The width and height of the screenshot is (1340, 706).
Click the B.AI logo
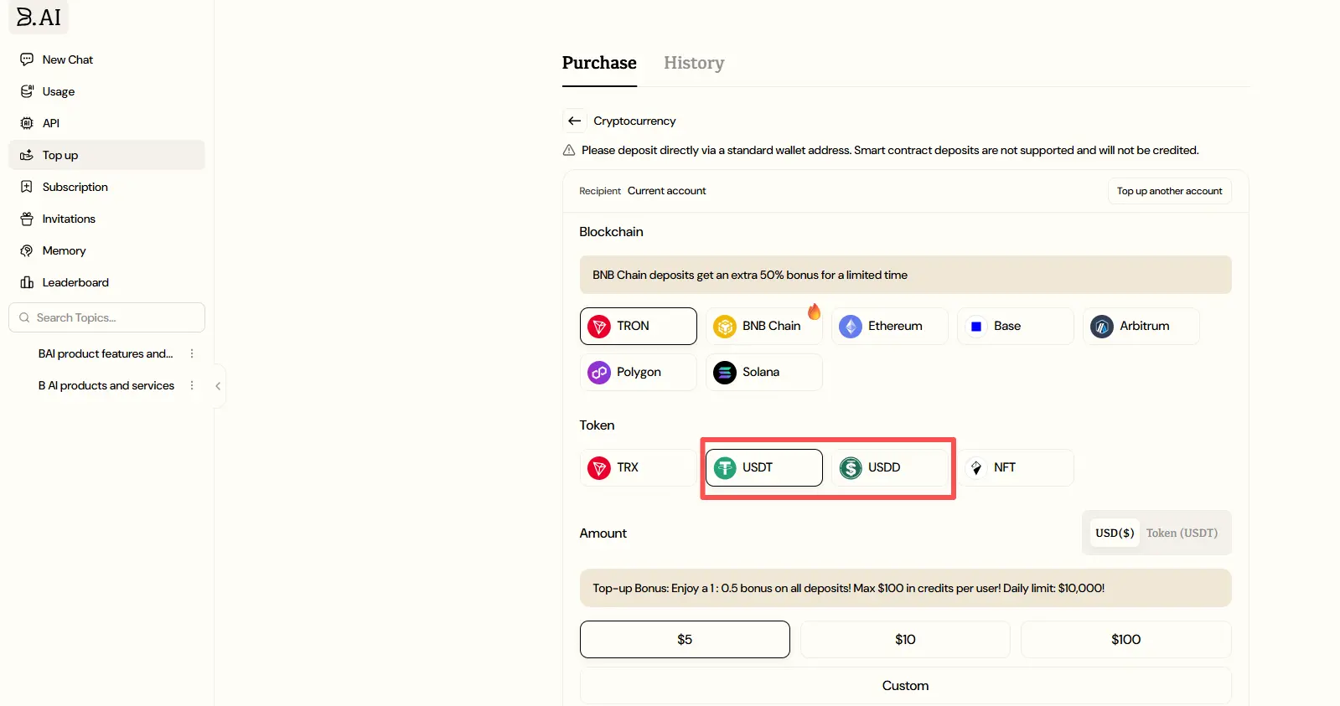pyautogui.click(x=39, y=17)
